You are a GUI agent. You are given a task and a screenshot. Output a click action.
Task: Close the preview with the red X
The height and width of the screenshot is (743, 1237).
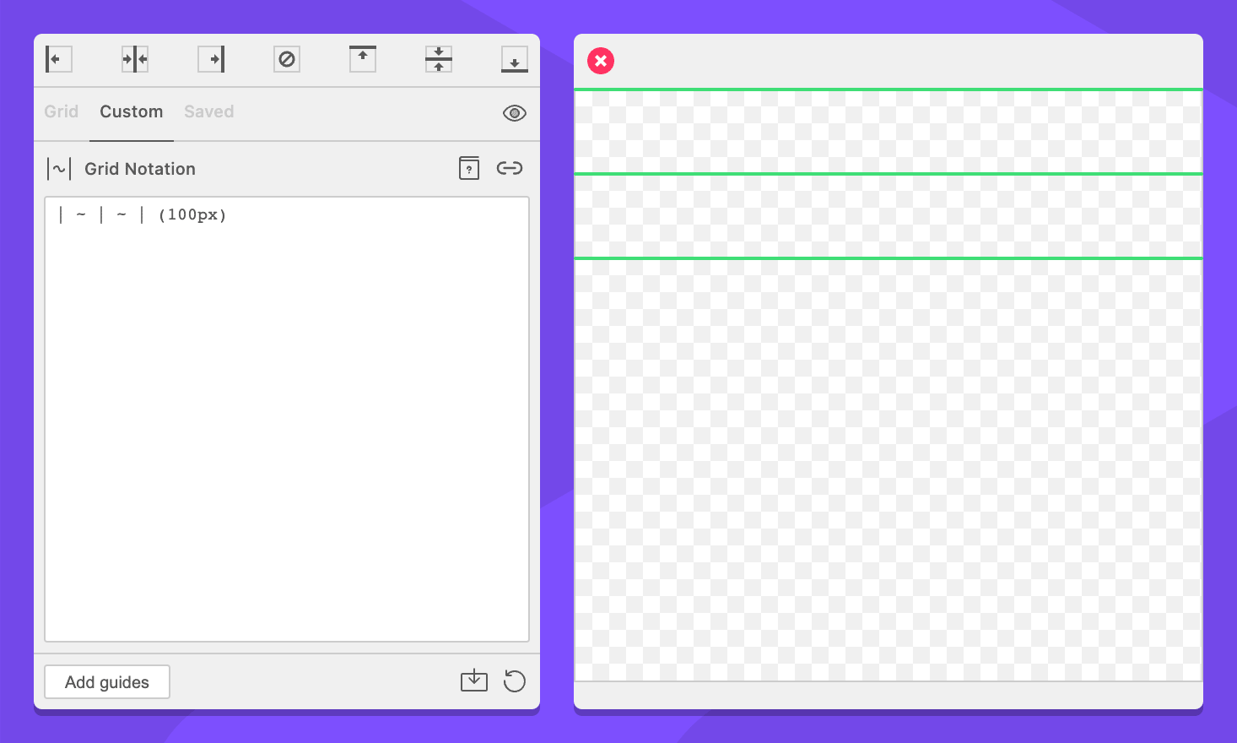pos(601,61)
